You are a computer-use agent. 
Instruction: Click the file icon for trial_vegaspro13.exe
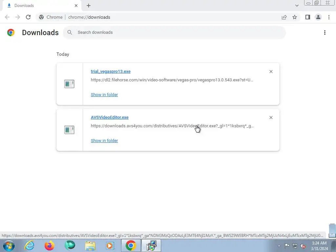pyautogui.click(x=69, y=84)
